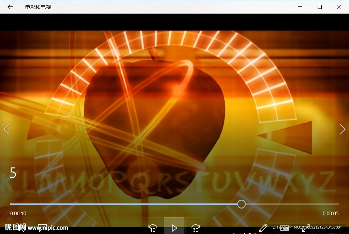Go to the next video with the right chevron
This screenshot has height=234, width=349.
click(343, 129)
